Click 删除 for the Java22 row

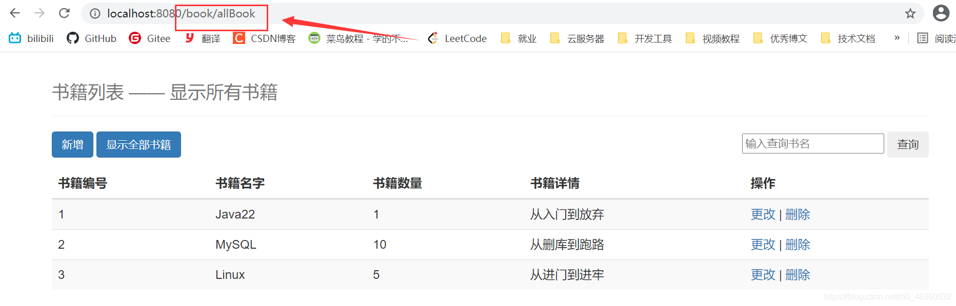pyautogui.click(x=798, y=214)
